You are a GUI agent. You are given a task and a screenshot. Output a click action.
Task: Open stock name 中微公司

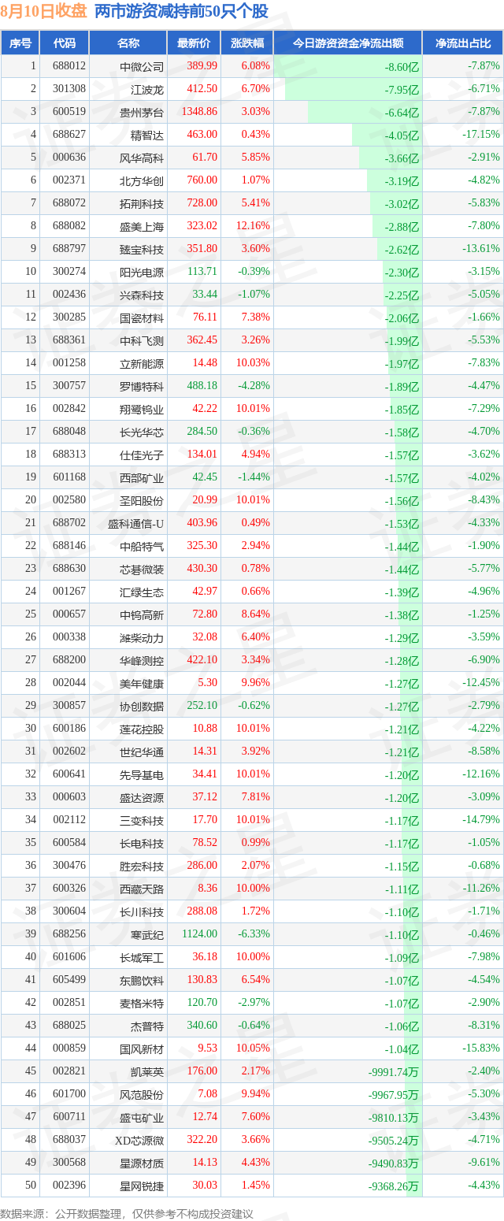(x=142, y=67)
